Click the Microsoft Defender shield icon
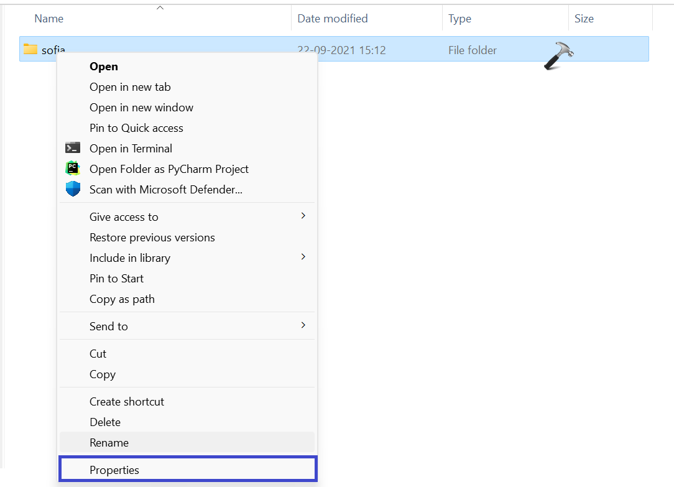Screen dimensions: 674x487 tap(73, 189)
